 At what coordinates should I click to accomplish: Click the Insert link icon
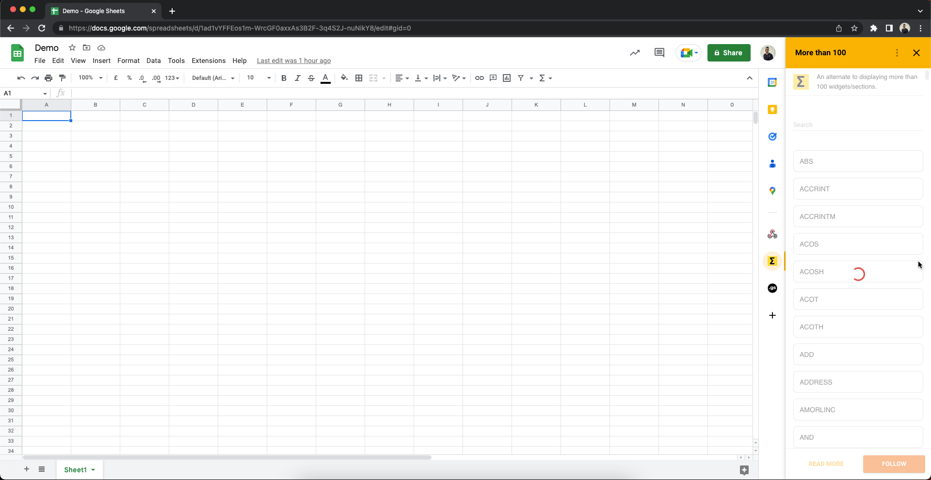click(479, 78)
